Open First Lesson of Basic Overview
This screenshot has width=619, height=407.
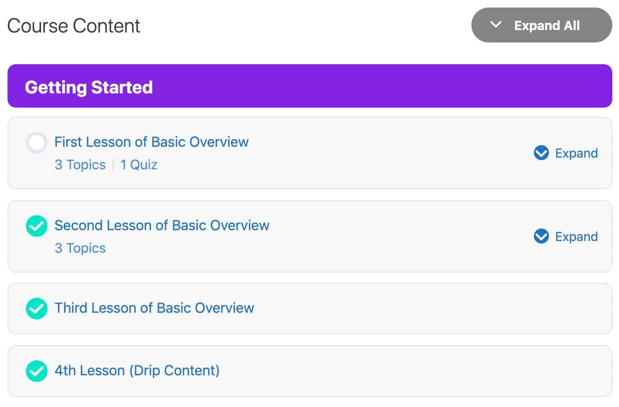pyautogui.click(x=151, y=142)
